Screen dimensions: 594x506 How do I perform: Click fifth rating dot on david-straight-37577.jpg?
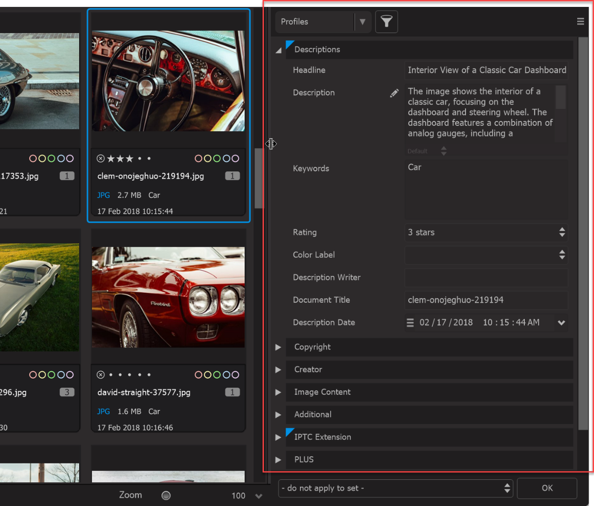click(149, 375)
